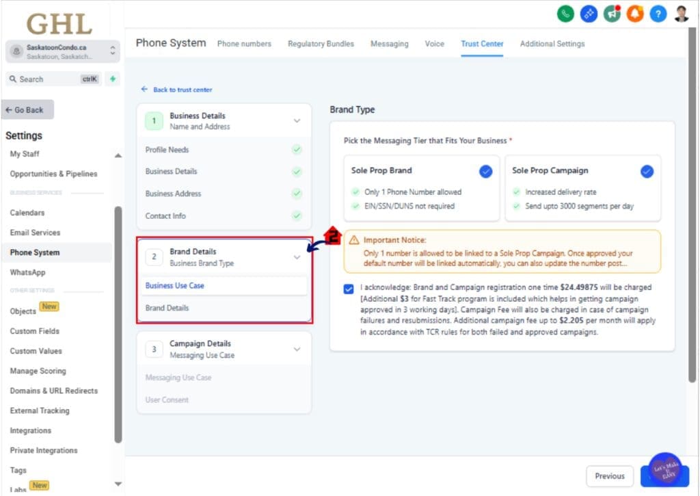Collapse the Brand Details section chevron
Screen dimensions: 700x496
point(297,257)
